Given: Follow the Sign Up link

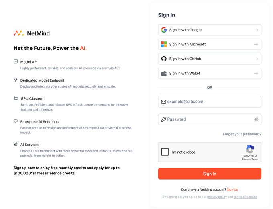Looking at the screenshot, I should pos(232,189).
